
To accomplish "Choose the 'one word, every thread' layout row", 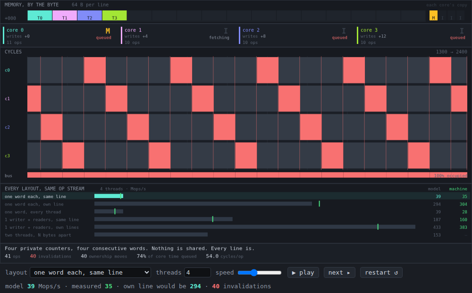I will [x=236, y=212].
